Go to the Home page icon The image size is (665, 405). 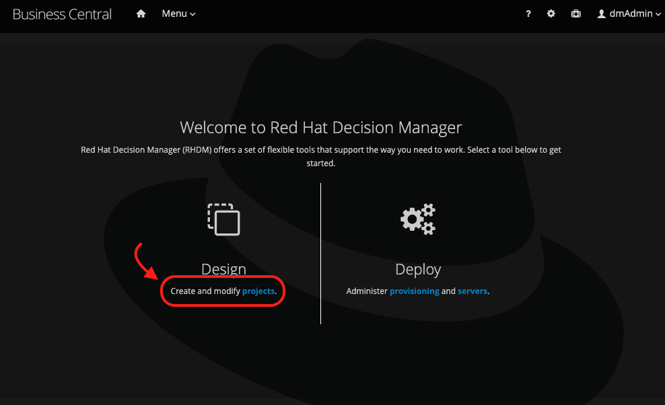141,14
